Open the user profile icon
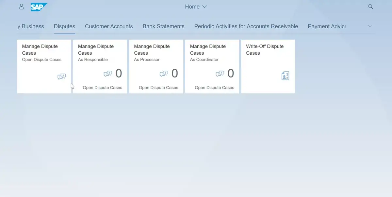 click(22, 7)
